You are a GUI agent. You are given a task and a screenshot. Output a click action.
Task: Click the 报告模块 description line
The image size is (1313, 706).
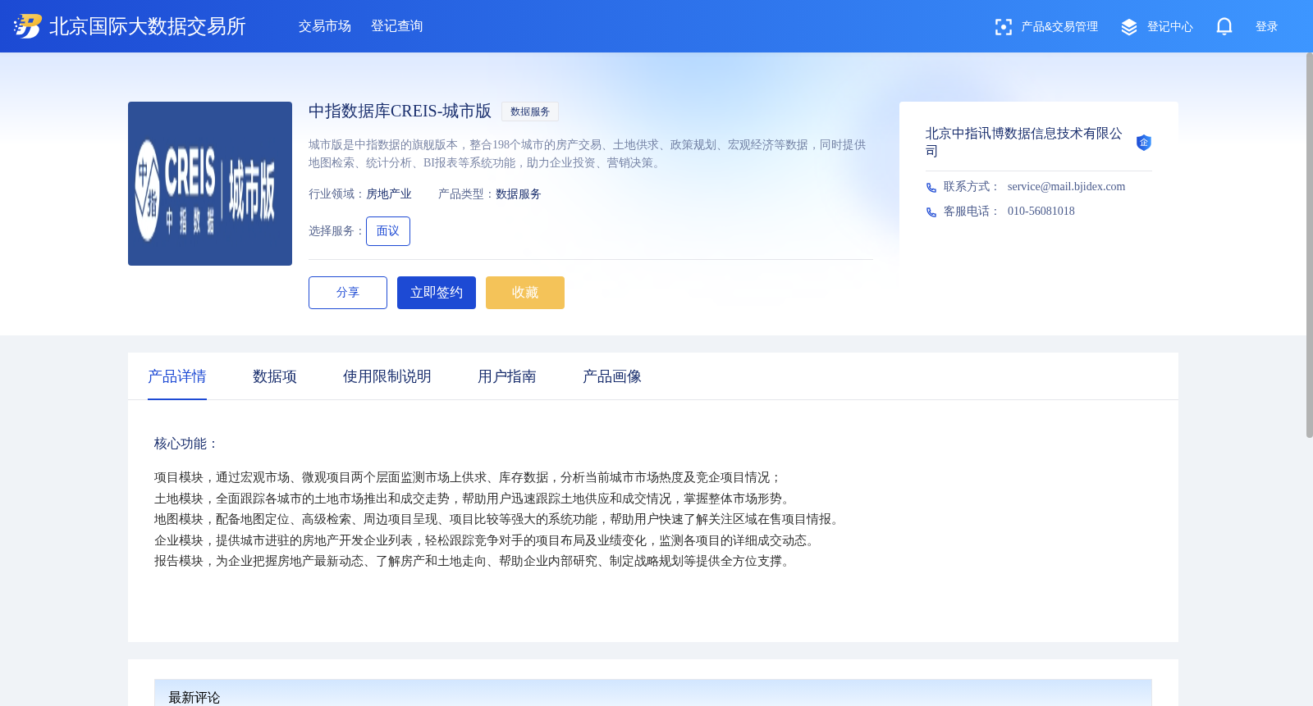click(474, 561)
